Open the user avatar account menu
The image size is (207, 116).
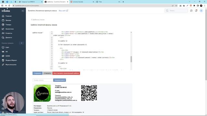(201, 11)
